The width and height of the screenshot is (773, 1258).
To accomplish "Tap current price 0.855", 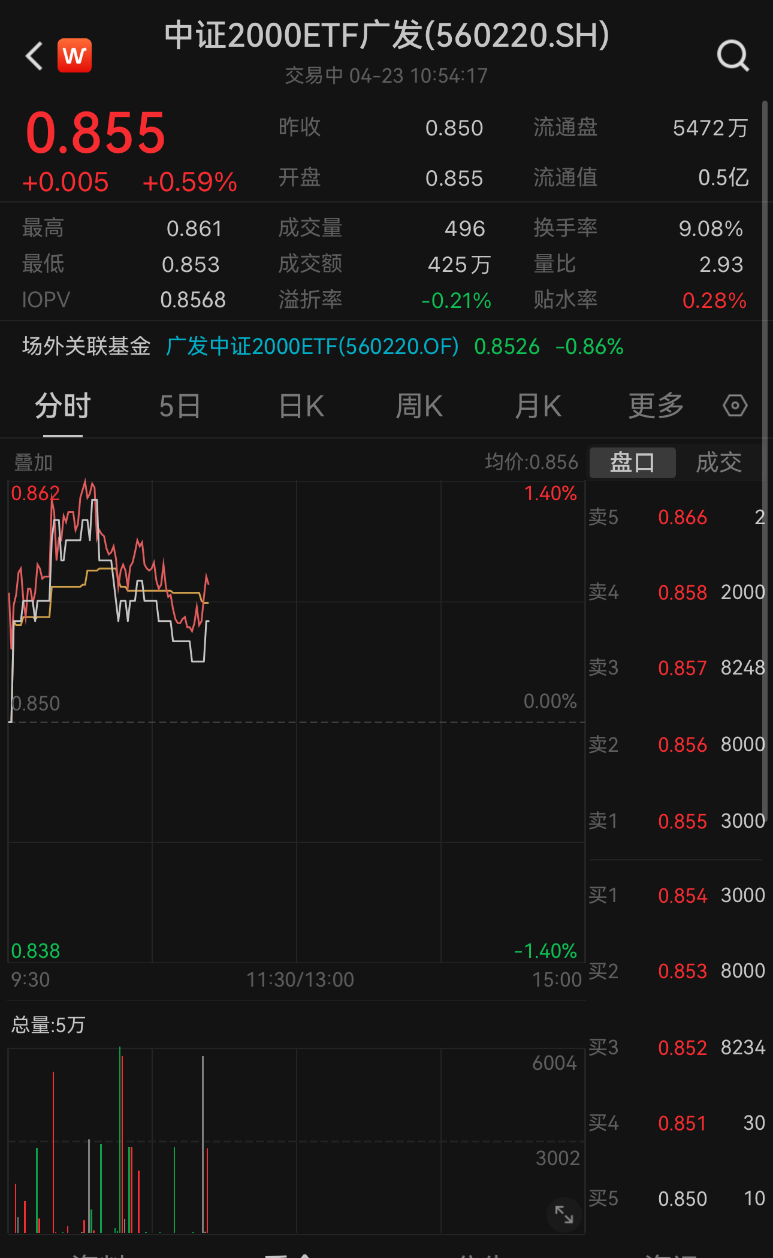I will click(95, 132).
